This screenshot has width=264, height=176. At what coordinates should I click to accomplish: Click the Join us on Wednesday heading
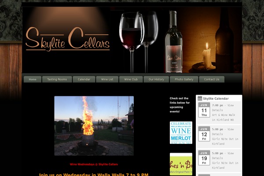(x=94, y=174)
